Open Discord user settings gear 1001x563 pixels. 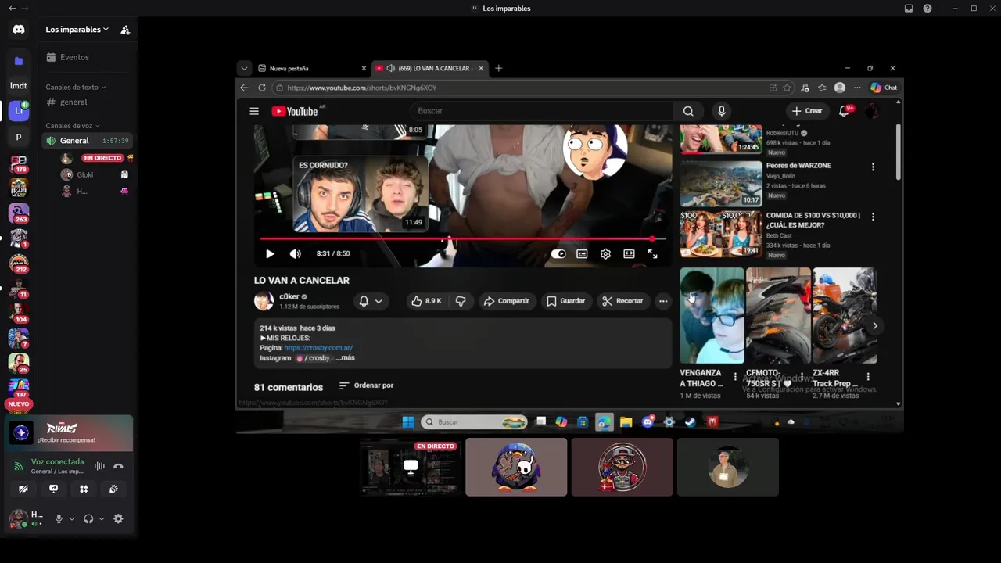click(x=118, y=518)
